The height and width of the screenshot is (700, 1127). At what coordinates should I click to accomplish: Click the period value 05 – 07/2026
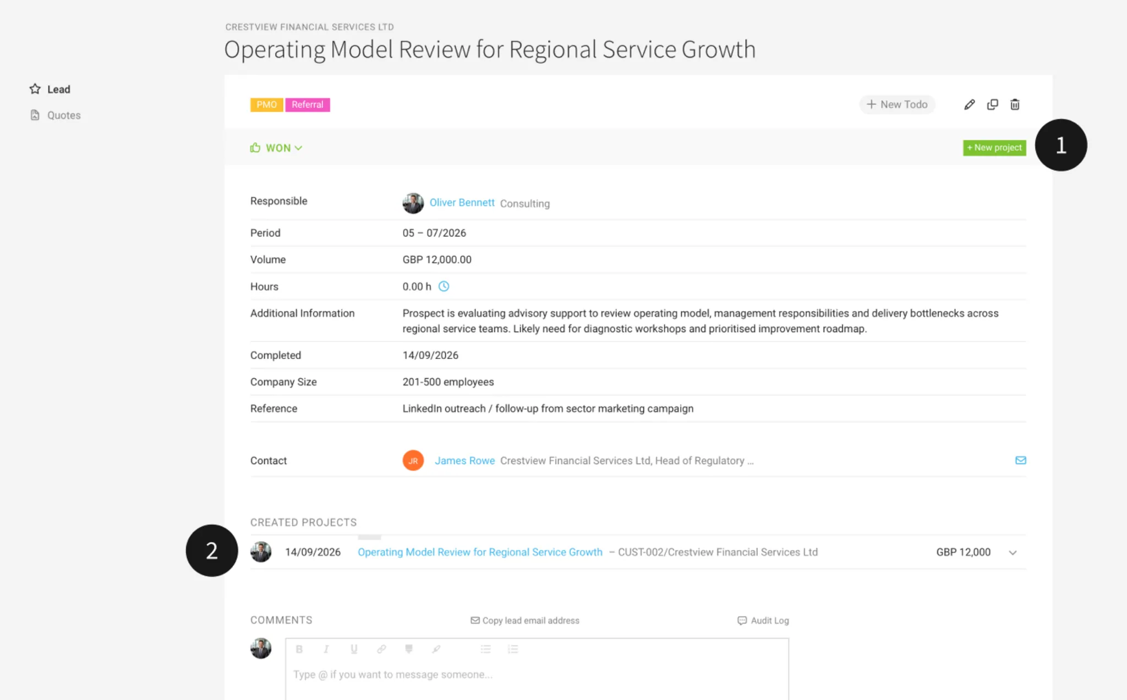[434, 233]
